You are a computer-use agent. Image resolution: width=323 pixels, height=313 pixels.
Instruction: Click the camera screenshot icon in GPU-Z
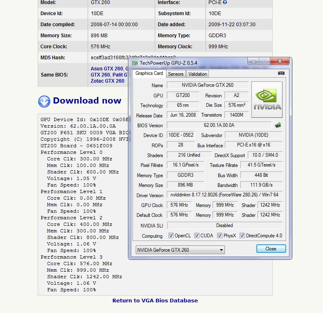(x=281, y=73)
